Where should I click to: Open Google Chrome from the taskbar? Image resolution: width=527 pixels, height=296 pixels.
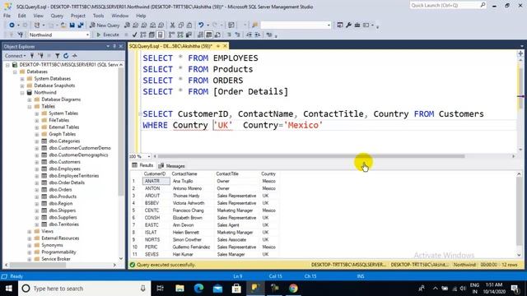tap(293, 289)
